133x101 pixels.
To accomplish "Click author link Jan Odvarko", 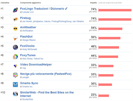I will coord(78,21).
